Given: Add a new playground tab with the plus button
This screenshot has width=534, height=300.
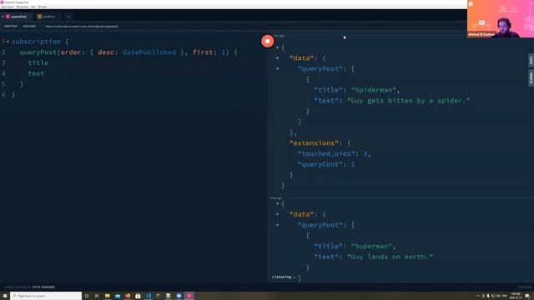Looking at the screenshot, I should coord(68,17).
